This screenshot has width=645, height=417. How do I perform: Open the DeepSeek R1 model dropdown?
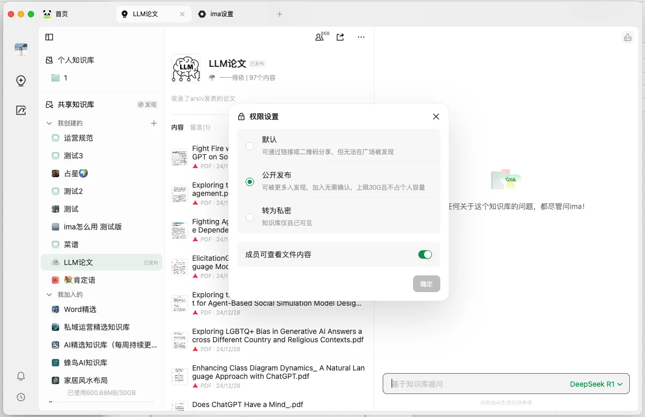[596, 384]
